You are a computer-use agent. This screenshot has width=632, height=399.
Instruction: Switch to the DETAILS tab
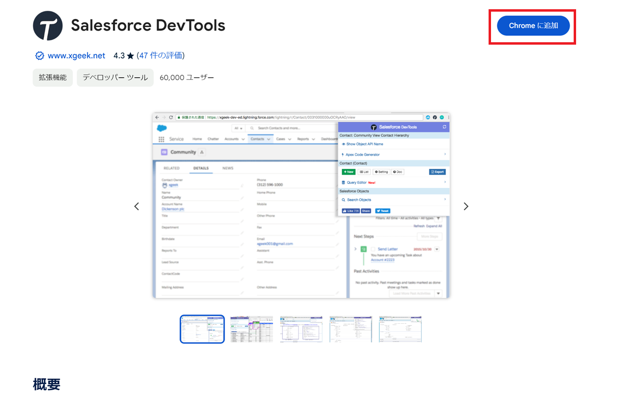201,167
